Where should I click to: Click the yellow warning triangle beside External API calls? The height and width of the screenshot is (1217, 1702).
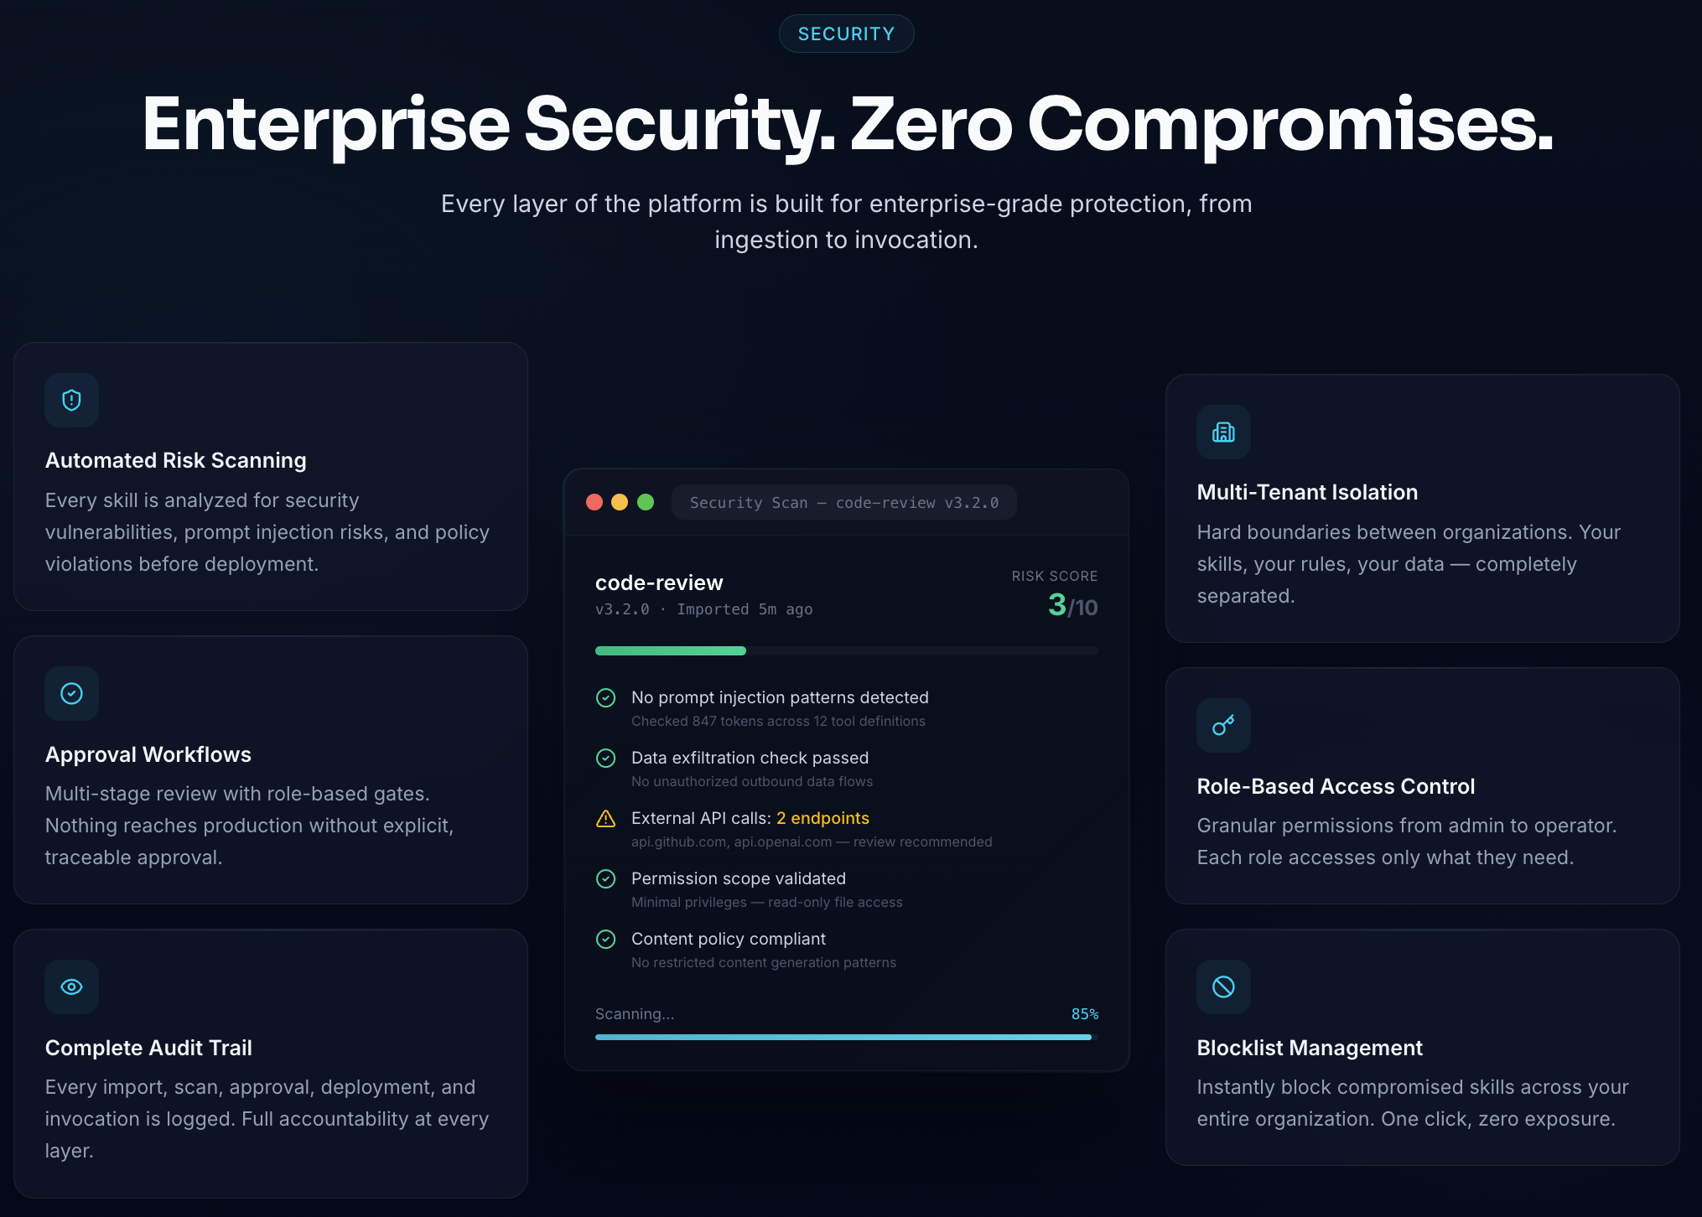[x=605, y=819]
